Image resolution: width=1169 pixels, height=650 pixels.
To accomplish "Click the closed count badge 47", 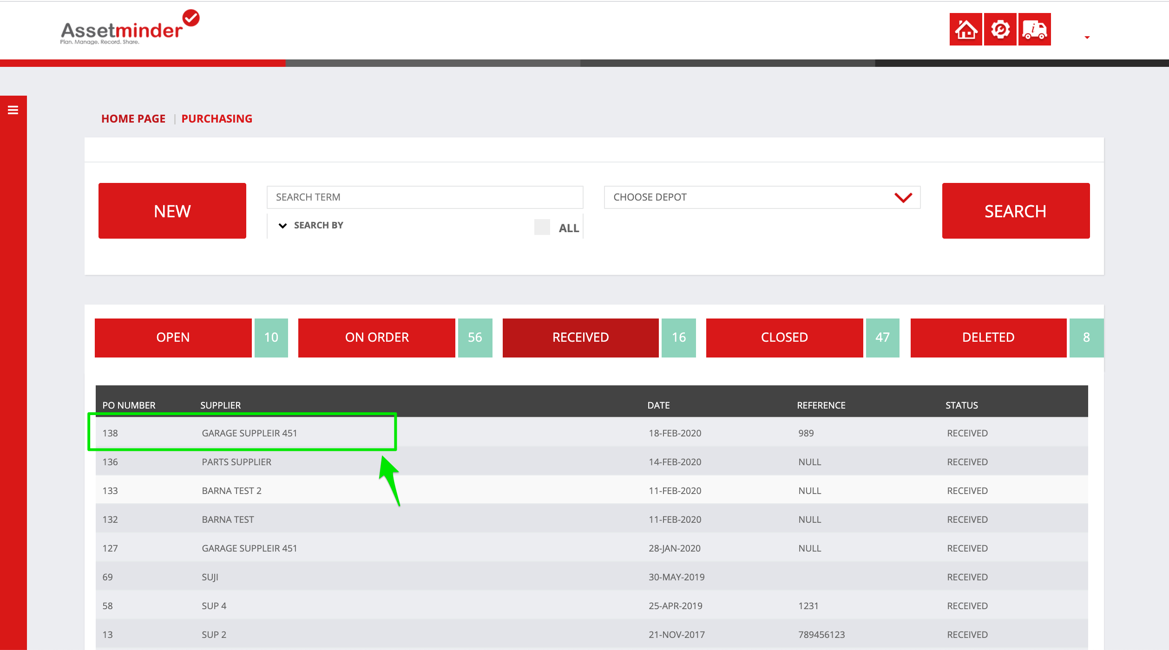I will (883, 338).
